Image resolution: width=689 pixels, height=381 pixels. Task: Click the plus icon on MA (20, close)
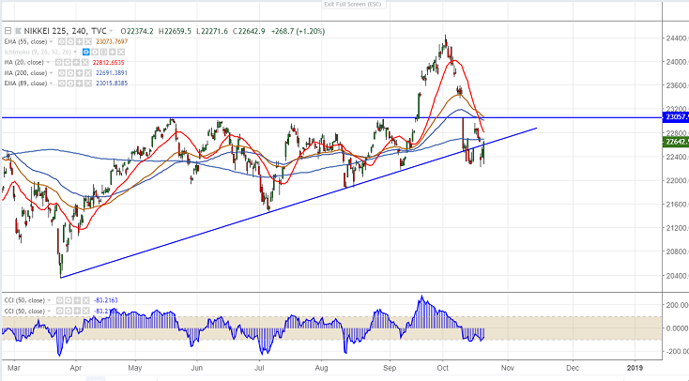click(x=76, y=62)
